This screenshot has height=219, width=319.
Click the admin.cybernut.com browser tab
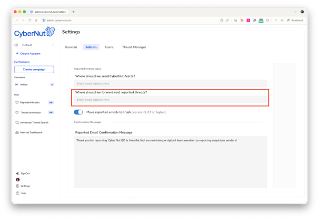pyautogui.click(x=49, y=12)
